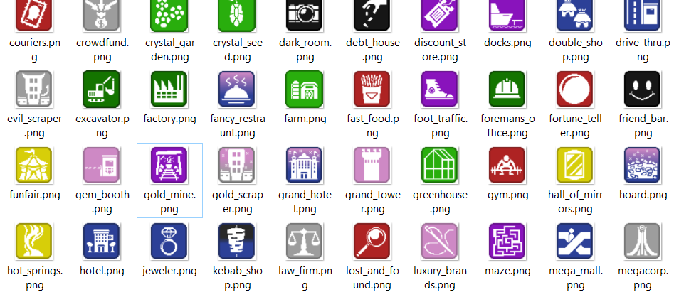This screenshot has width=674, height=297.
Task: Click the megacorp.png tower icon
Action: tap(643, 241)
